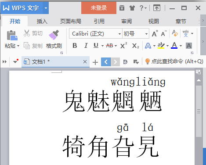
Task: Open strikethrough options dropdown arrow
Action: [x=116, y=46]
